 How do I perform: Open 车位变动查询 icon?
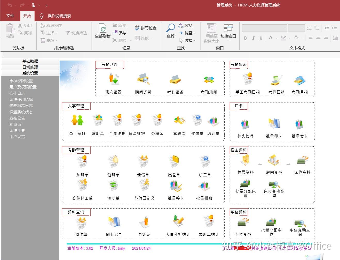pos(300,224)
